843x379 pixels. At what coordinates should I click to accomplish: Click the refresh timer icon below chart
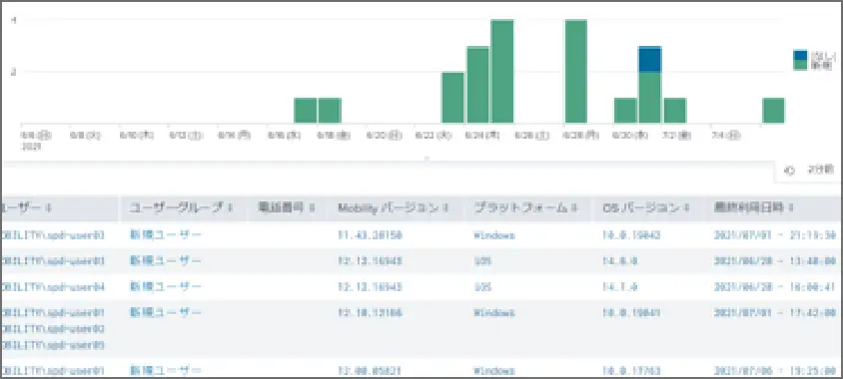tap(789, 171)
